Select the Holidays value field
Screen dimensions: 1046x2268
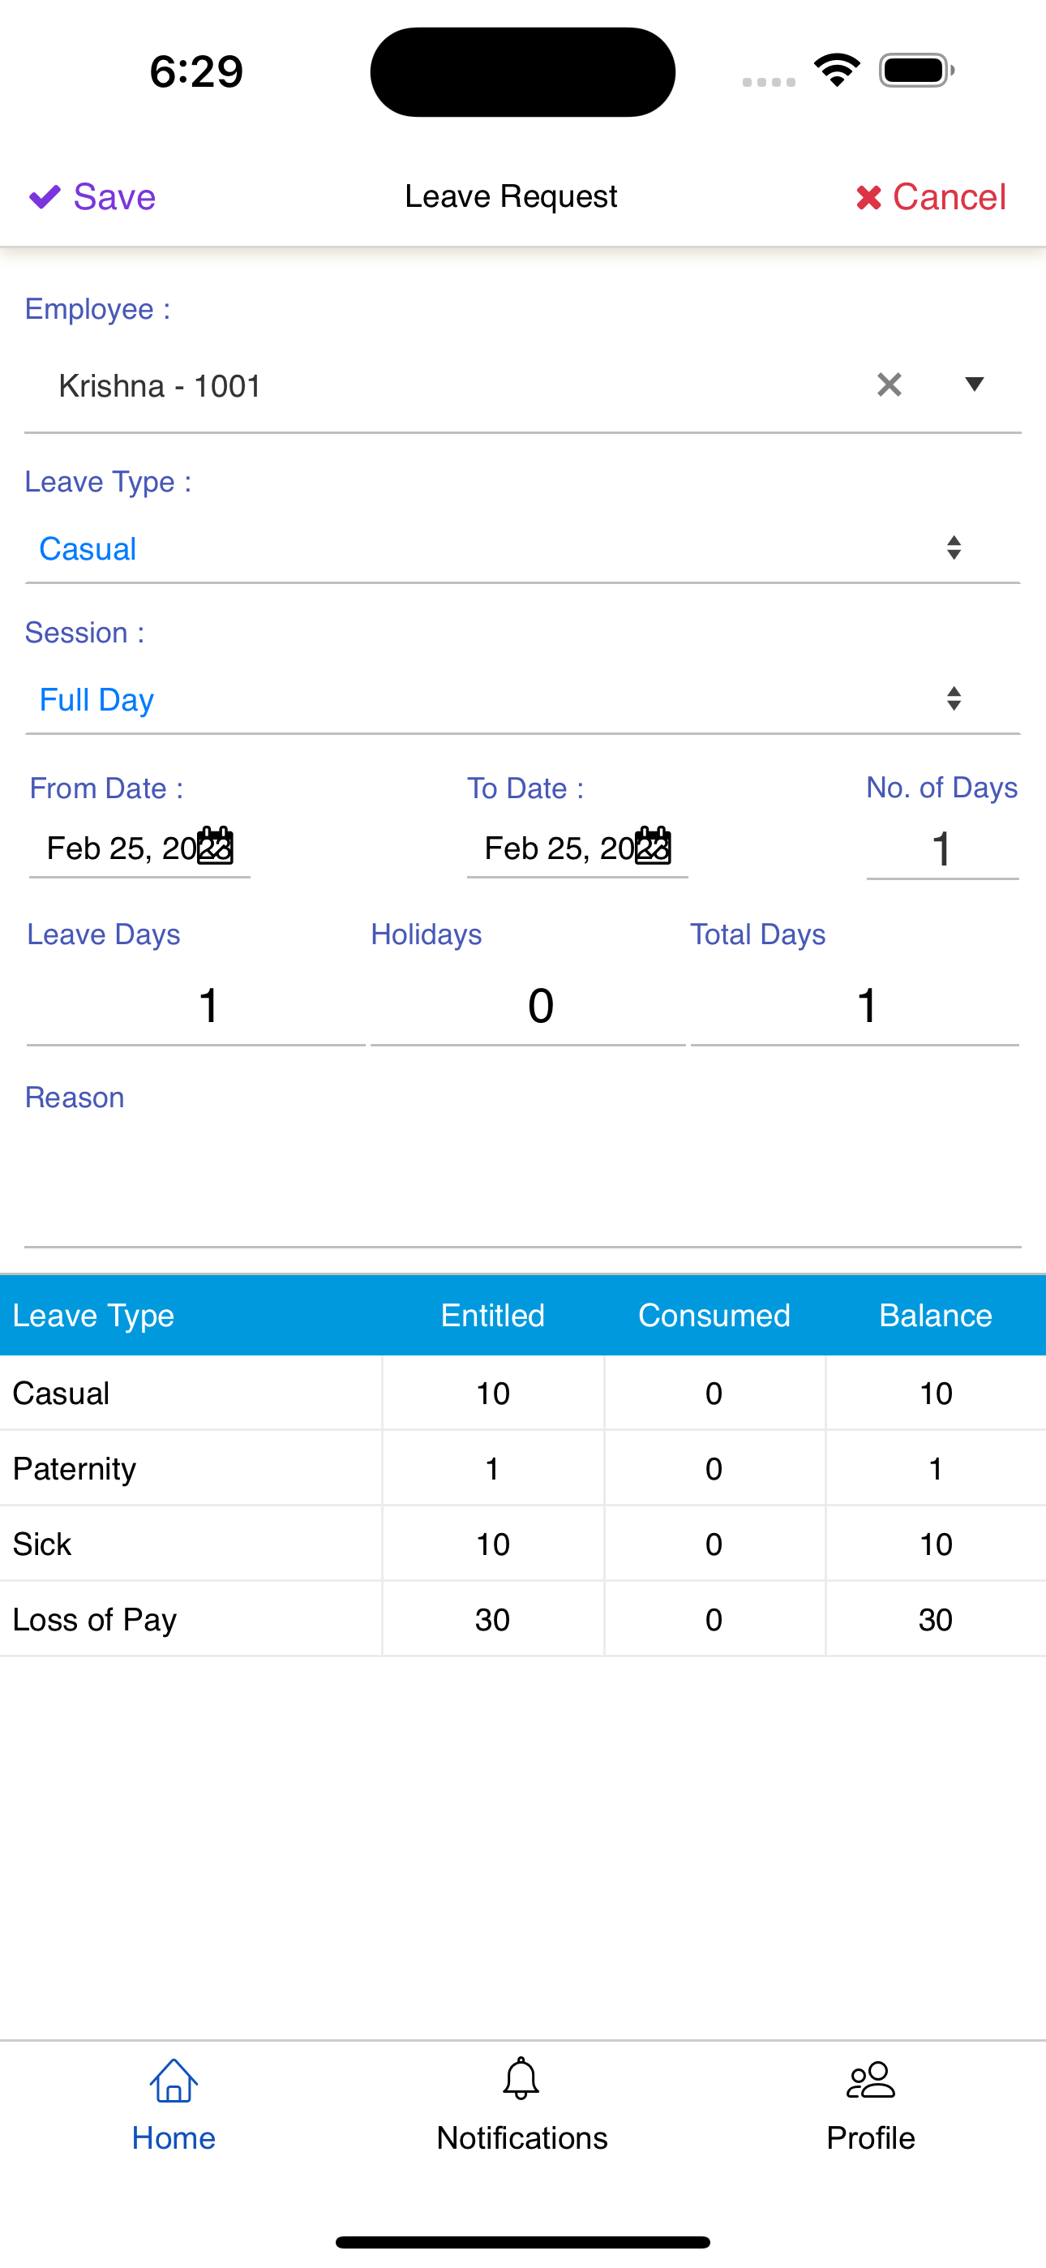pos(529,1006)
